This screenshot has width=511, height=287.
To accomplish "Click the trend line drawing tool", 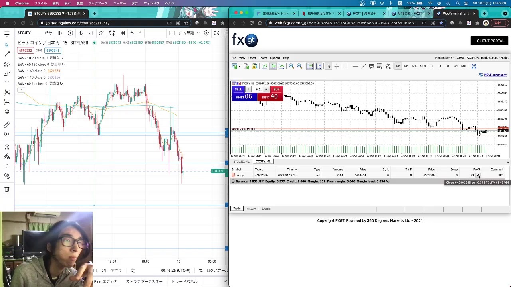I will pos(7,54).
